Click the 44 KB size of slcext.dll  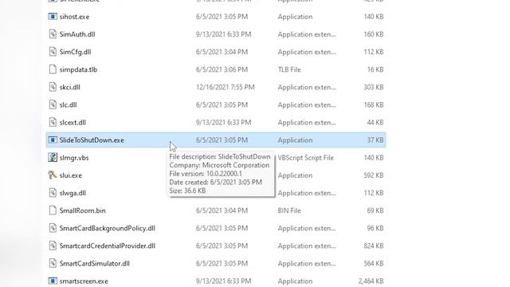click(375, 122)
